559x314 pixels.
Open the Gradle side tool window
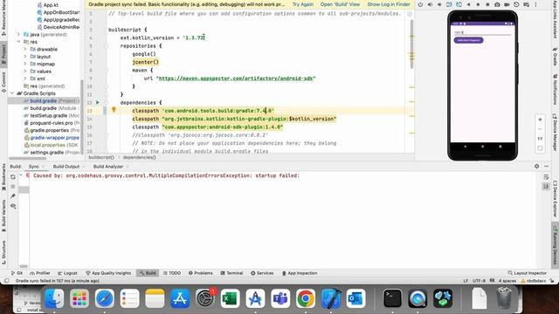(556, 57)
